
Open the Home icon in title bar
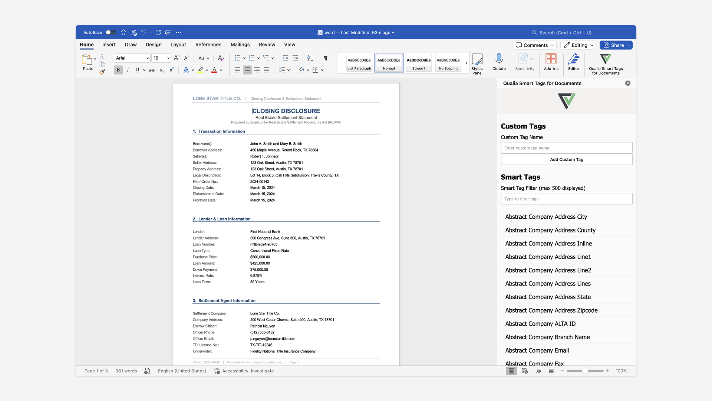point(123,33)
